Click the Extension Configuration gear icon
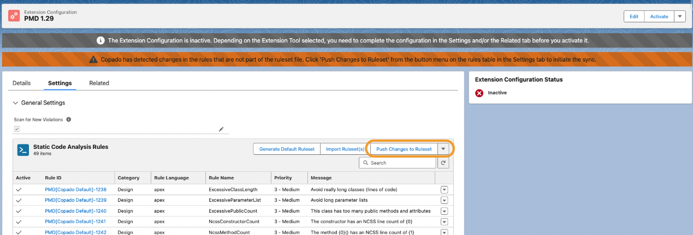Screen dimensions: 693x235 [x=15, y=16]
